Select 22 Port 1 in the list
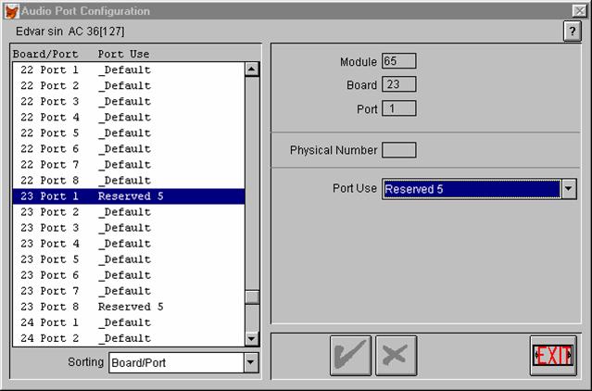The height and width of the screenshot is (391, 592). [128, 70]
